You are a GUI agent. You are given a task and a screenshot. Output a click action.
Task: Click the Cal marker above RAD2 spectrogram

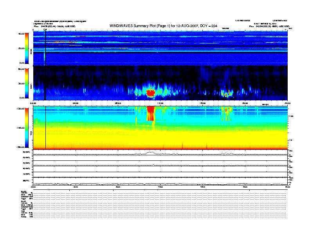45,30
